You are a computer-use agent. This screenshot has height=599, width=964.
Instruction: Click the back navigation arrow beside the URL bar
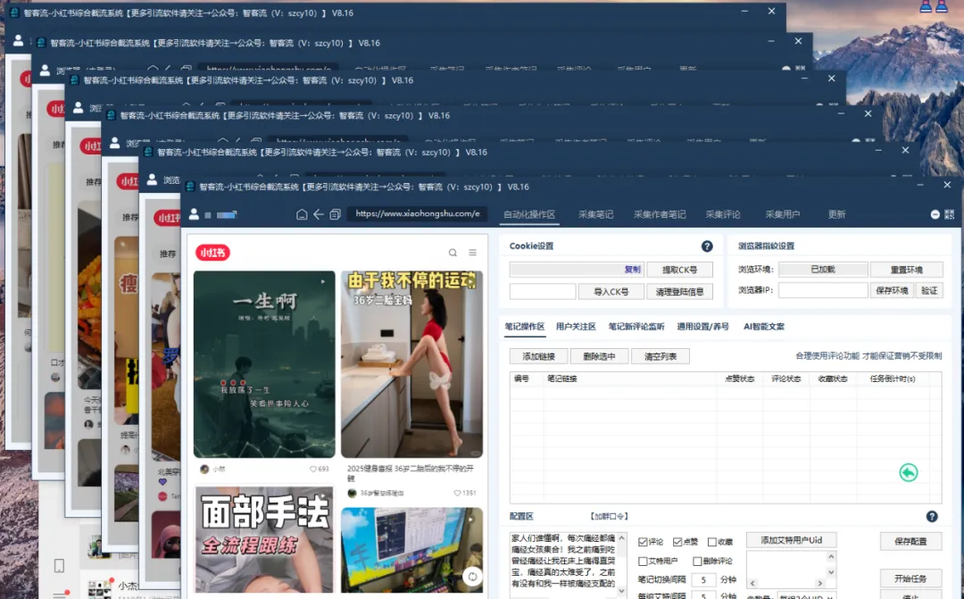pos(319,214)
